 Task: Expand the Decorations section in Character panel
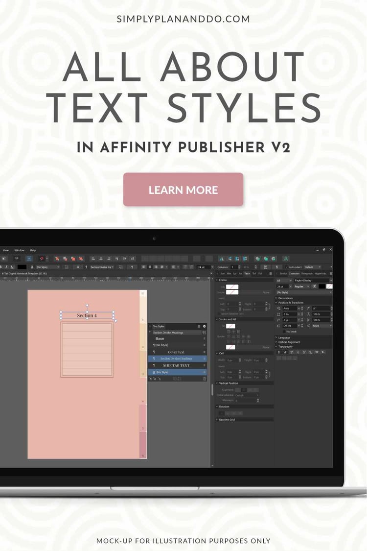click(x=277, y=298)
